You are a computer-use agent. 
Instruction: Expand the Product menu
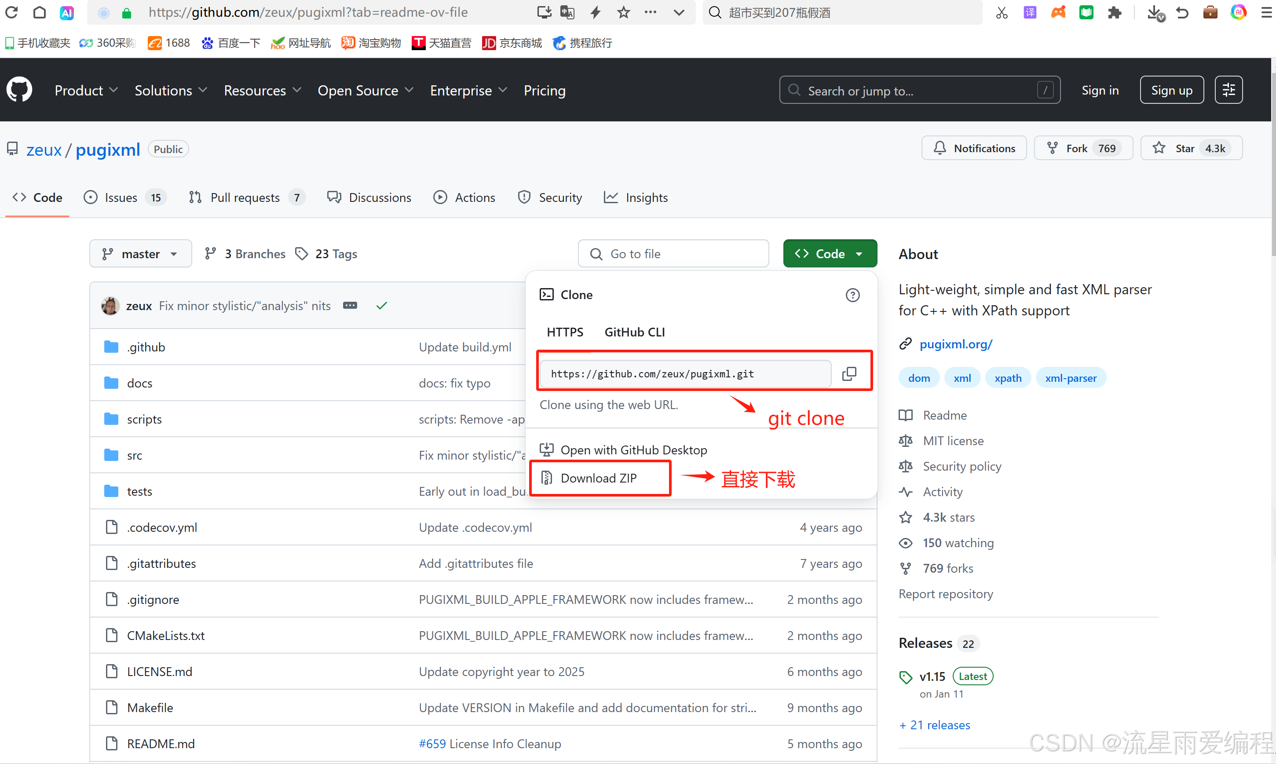(x=86, y=91)
